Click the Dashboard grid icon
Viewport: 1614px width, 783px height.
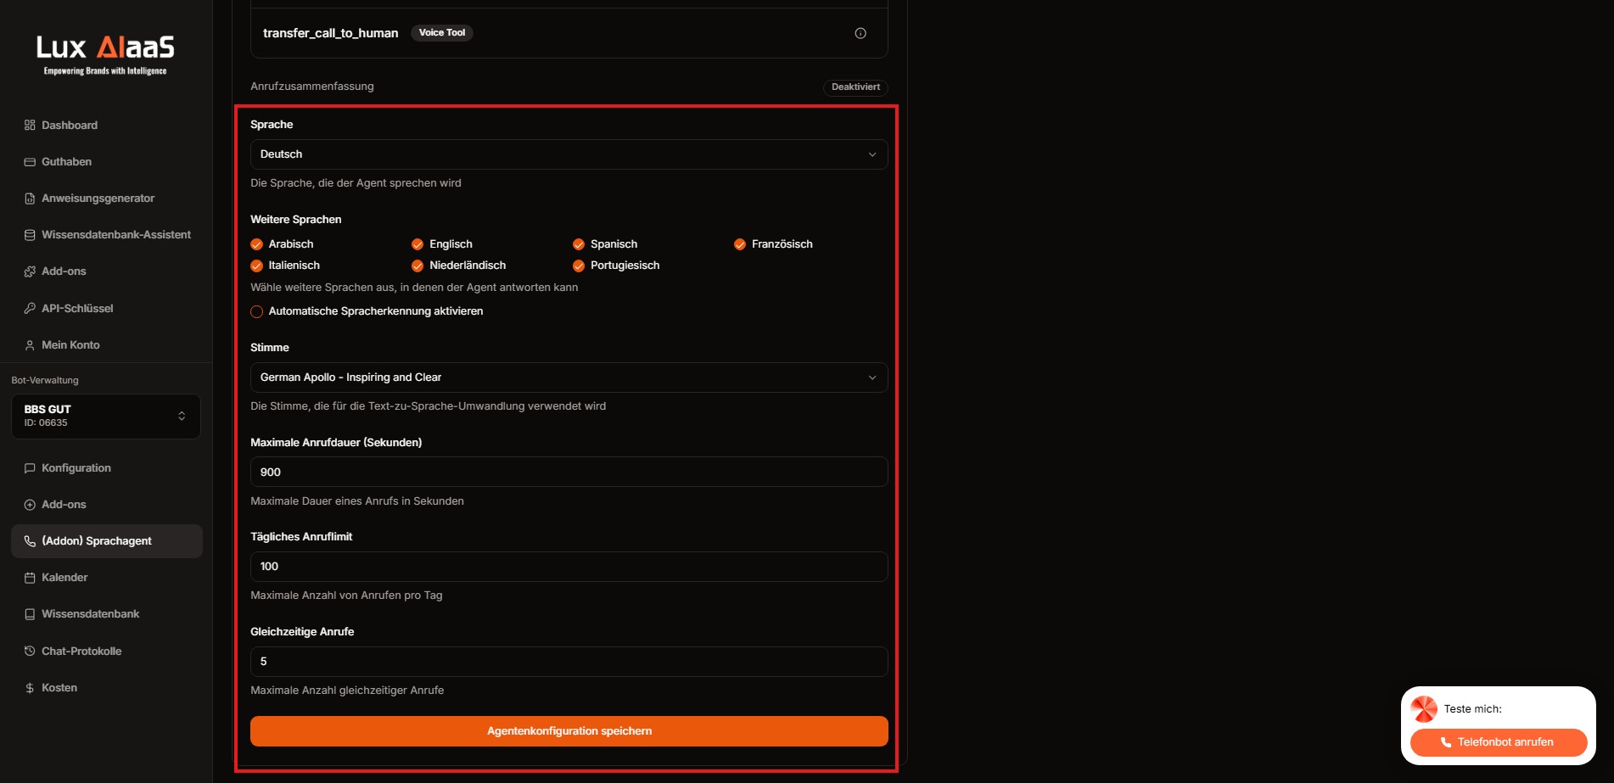coord(30,126)
